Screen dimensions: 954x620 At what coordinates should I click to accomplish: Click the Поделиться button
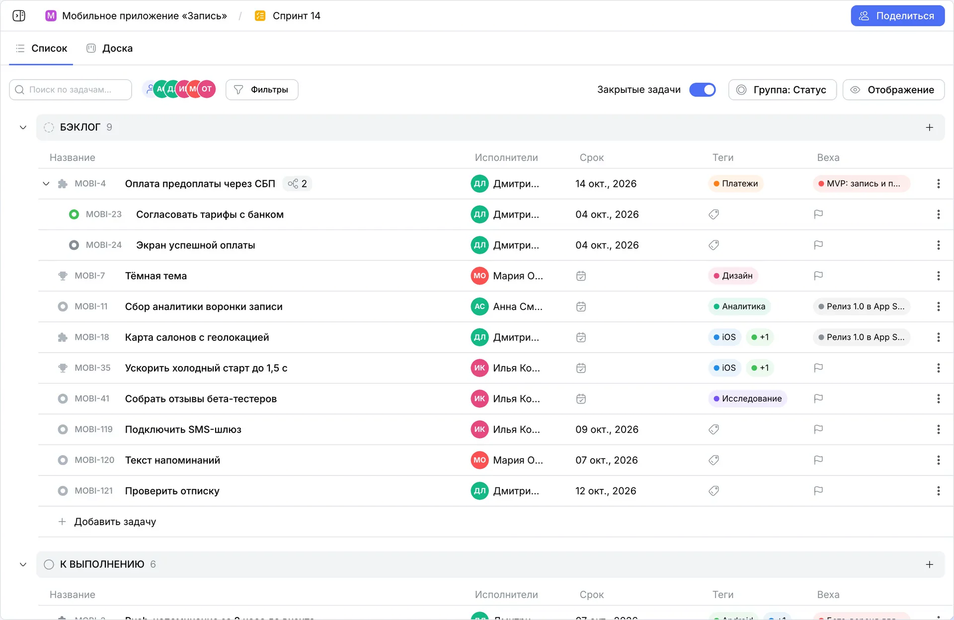(897, 16)
